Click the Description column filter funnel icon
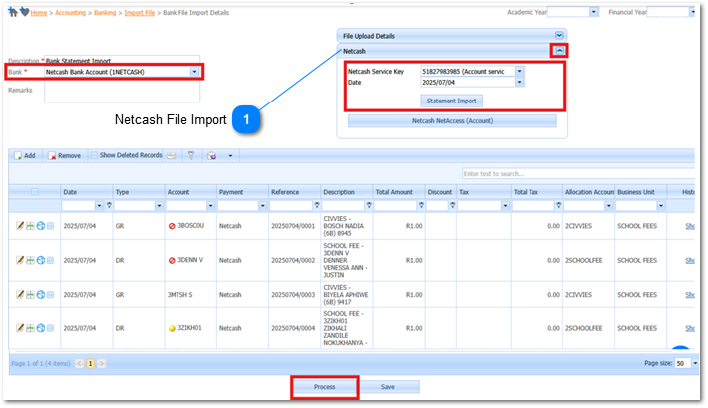Screen dimensions: 708x408 pyautogui.click(x=369, y=206)
